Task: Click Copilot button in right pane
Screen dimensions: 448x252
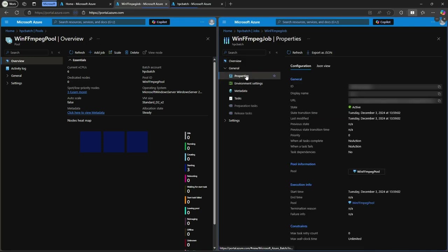Action: coord(383,22)
